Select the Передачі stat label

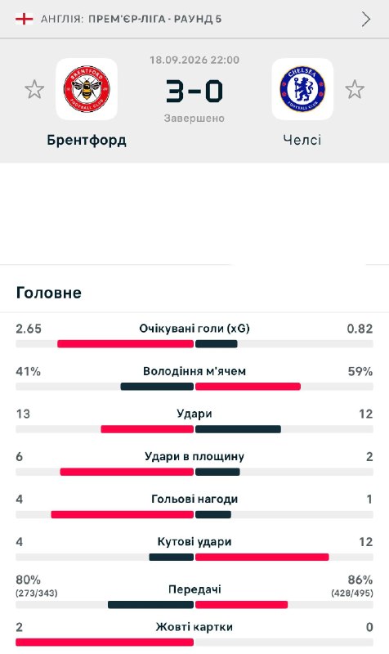pyautogui.click(x=194, y=589)
